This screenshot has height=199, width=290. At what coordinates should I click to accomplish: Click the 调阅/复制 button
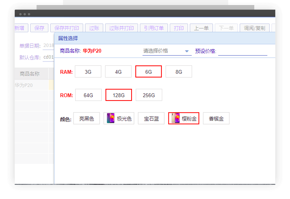click(255, 28)
